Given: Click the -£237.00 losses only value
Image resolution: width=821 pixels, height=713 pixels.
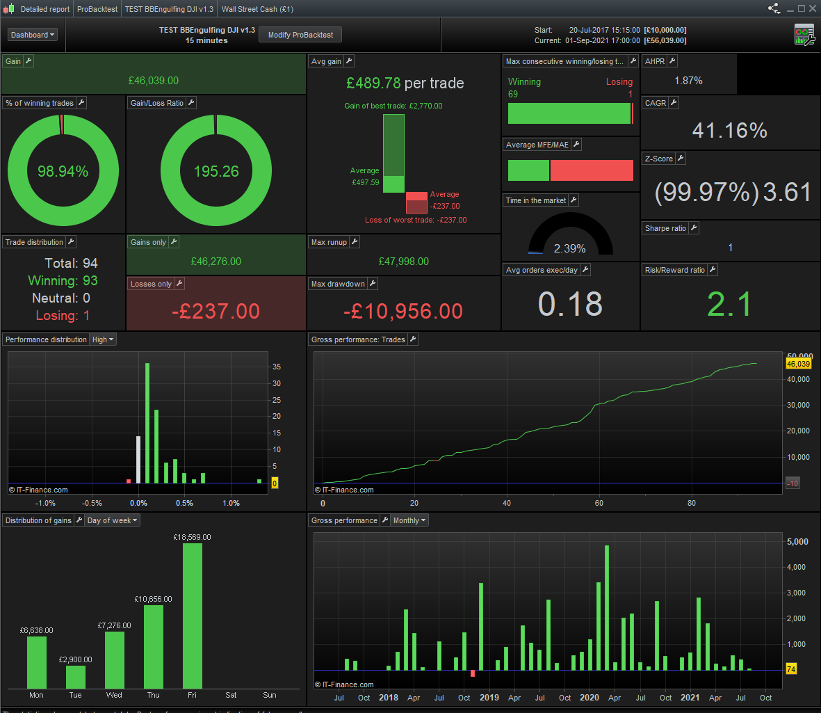Looking at the screenshot, I should 216,311.
